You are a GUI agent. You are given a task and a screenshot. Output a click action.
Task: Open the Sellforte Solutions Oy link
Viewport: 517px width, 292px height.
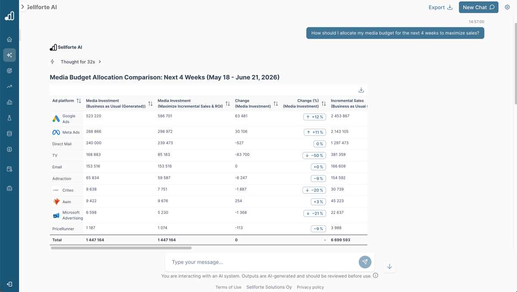point(269,287)
